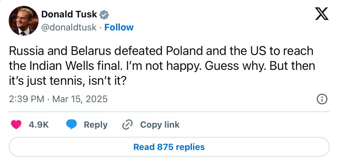Click the 4.9K likes count
Image resolution: width=337 pixels, height=163 pixels.
39,125
